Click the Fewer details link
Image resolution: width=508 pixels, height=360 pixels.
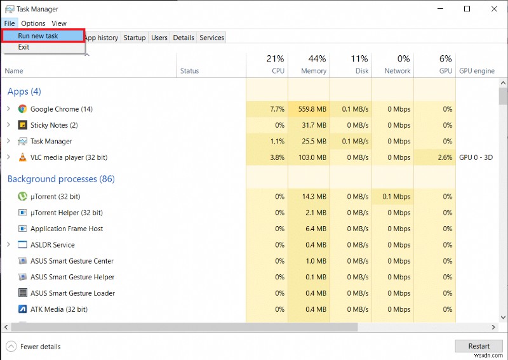(40, 347)
